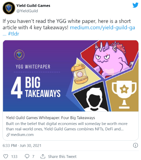Click the card title Four Big Takeaways
Viewport: 141px width, 160px height.
coord(50,118)
